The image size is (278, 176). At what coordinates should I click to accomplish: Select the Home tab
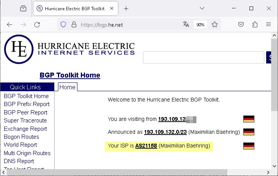(x=67, y=87)
